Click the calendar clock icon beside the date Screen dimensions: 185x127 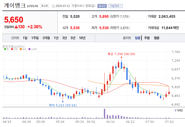tap(53, 6)
